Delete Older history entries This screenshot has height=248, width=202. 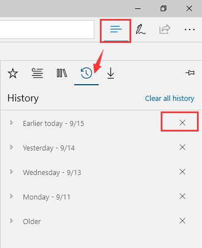[182, 221]
